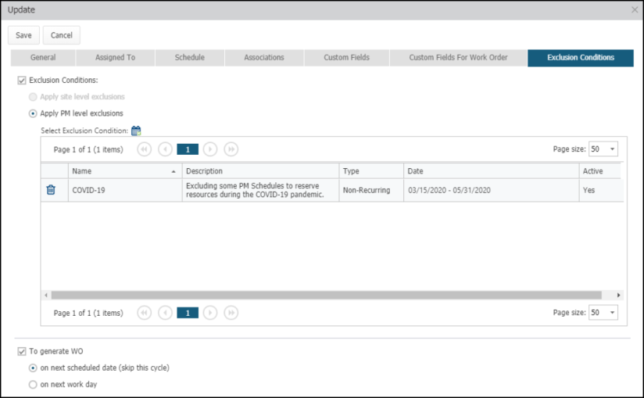Click the COVID-19 description cell text
This screenshot has height=398, width=644.
pos(255,190)
